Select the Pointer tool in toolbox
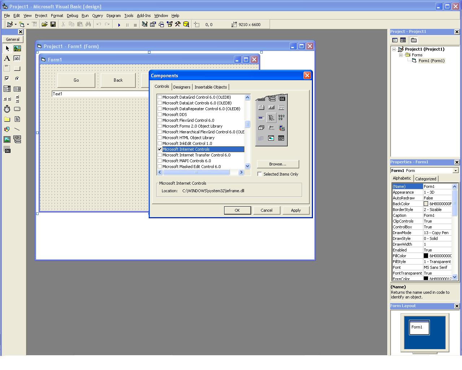Viewport: 462px width, 370px height. [x=7, y=48]
